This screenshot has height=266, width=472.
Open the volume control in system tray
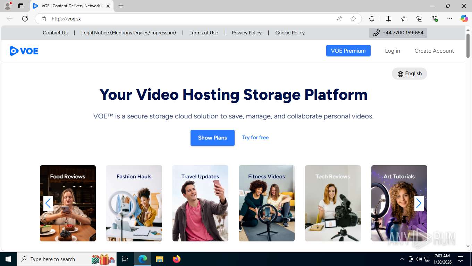419,259
